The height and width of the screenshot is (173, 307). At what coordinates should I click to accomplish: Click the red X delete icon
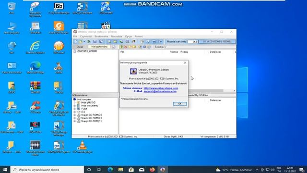coord(126,47)
